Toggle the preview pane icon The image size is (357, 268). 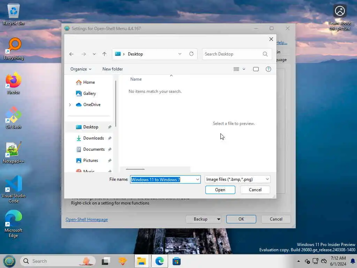pos(256,69)
